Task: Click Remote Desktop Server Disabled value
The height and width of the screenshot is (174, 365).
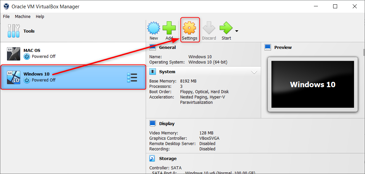Action: pyautogui.click(x=207, y=144)
